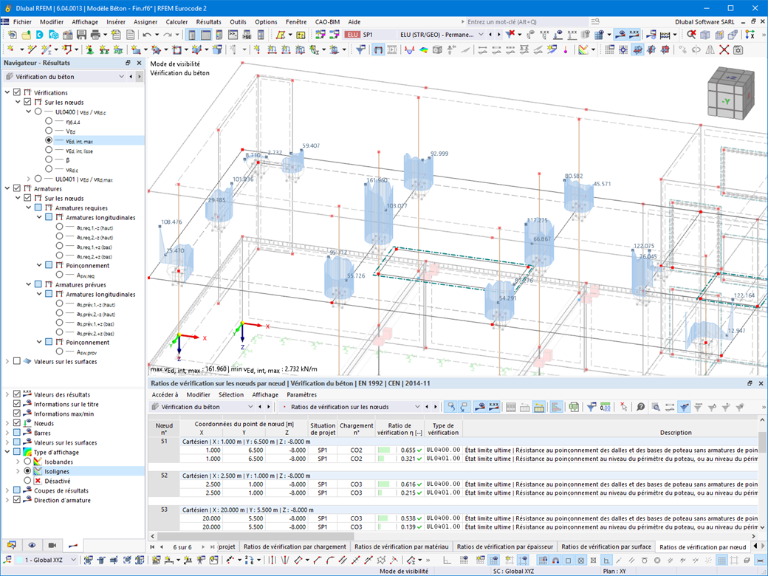Click the Undo arrow in the toolbar

[x=147, y=35]
